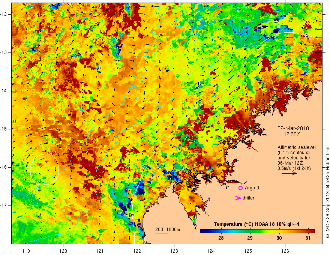Click the '-12' latitude axis label

pos(4,14)
